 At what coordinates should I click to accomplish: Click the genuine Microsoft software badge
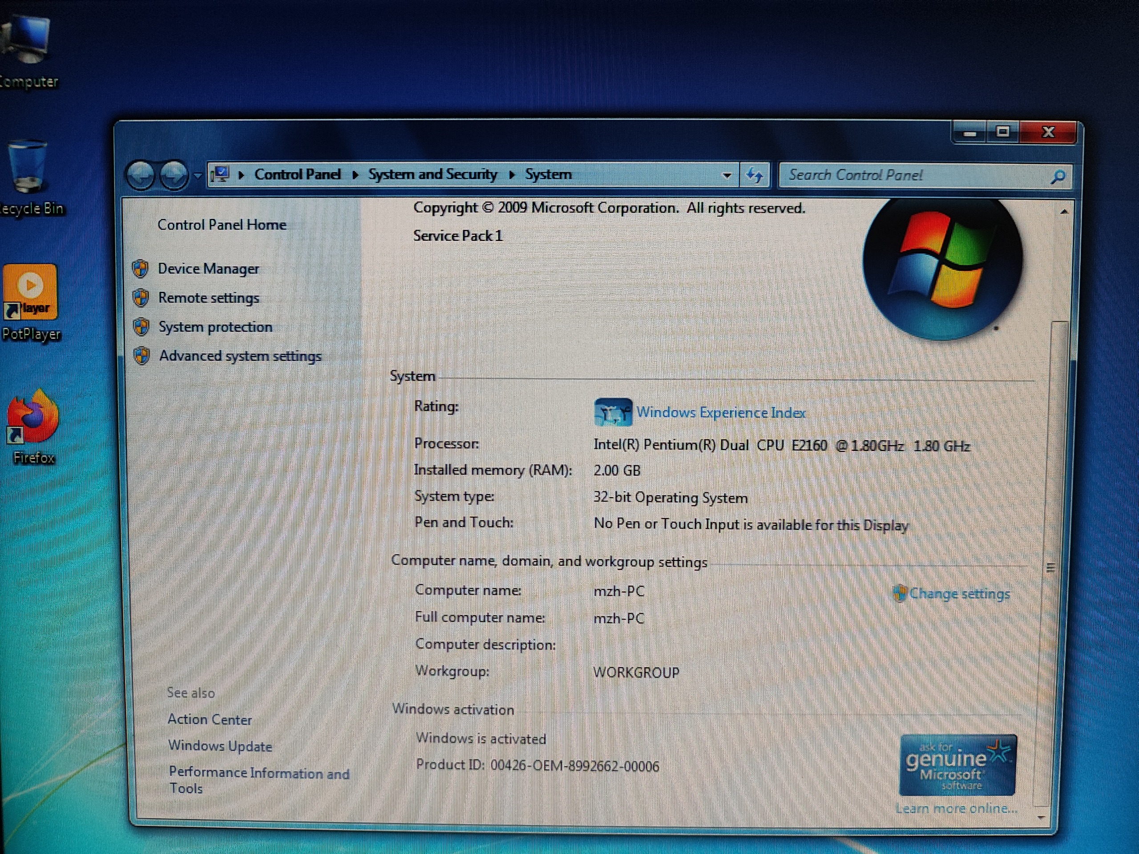click(958, 765)
